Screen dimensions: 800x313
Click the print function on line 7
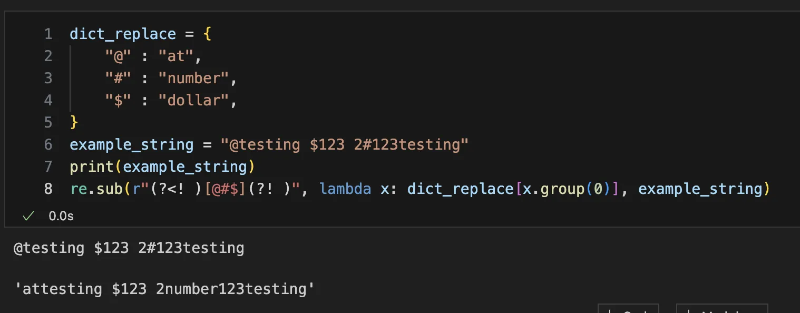pos(92,167)
